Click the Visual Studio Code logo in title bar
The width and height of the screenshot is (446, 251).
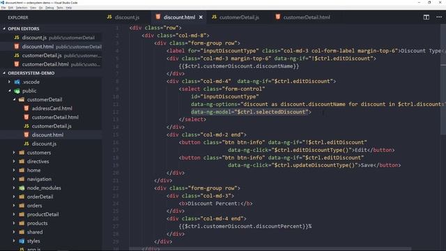(3, 3)
